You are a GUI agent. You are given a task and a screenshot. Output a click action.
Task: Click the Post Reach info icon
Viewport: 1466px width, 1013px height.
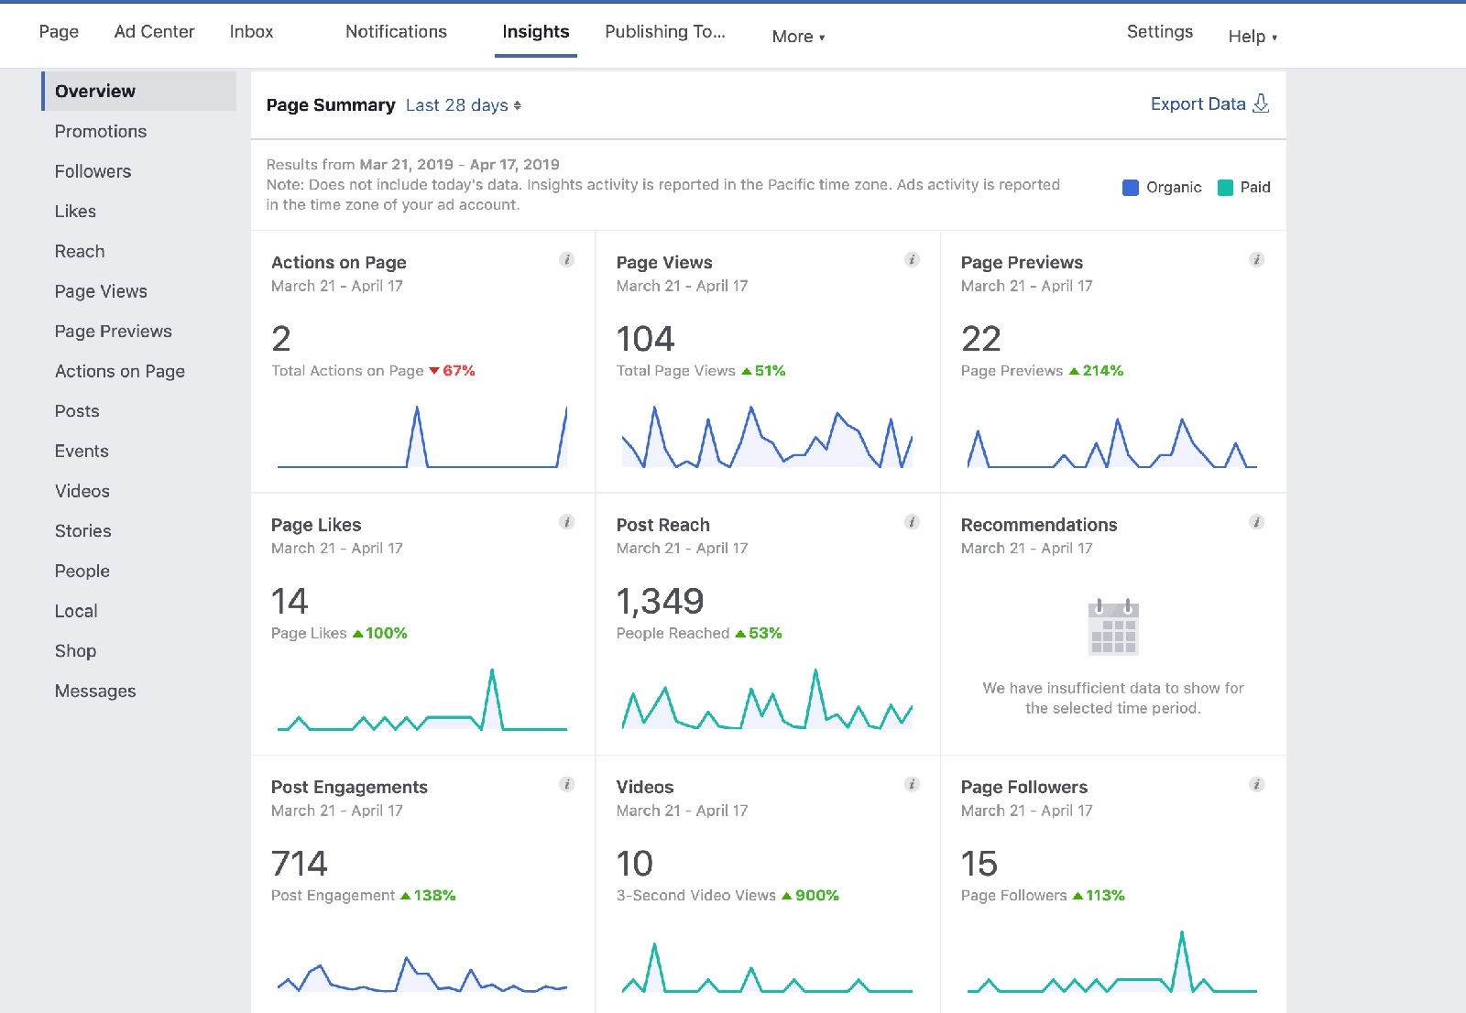[912, 521]
